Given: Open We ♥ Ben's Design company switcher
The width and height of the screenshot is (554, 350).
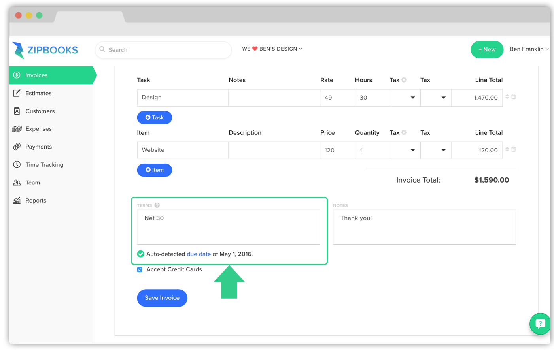Looking at the screenshot, I should tap(272, 49).
